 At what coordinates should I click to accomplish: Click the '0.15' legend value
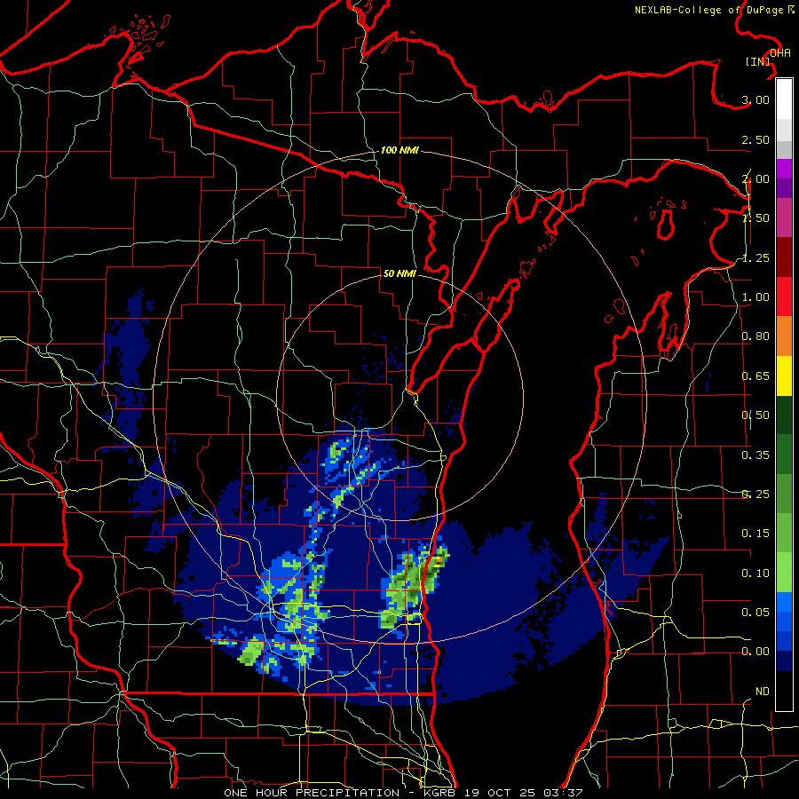coord(755,534)
